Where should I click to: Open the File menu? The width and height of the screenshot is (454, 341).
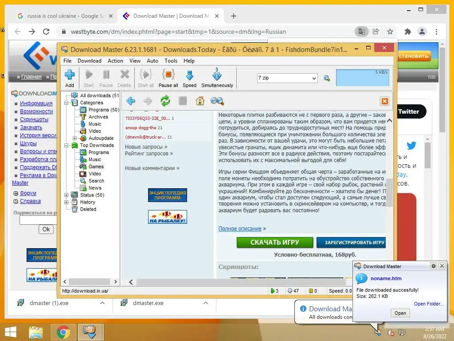coord(67,61)
